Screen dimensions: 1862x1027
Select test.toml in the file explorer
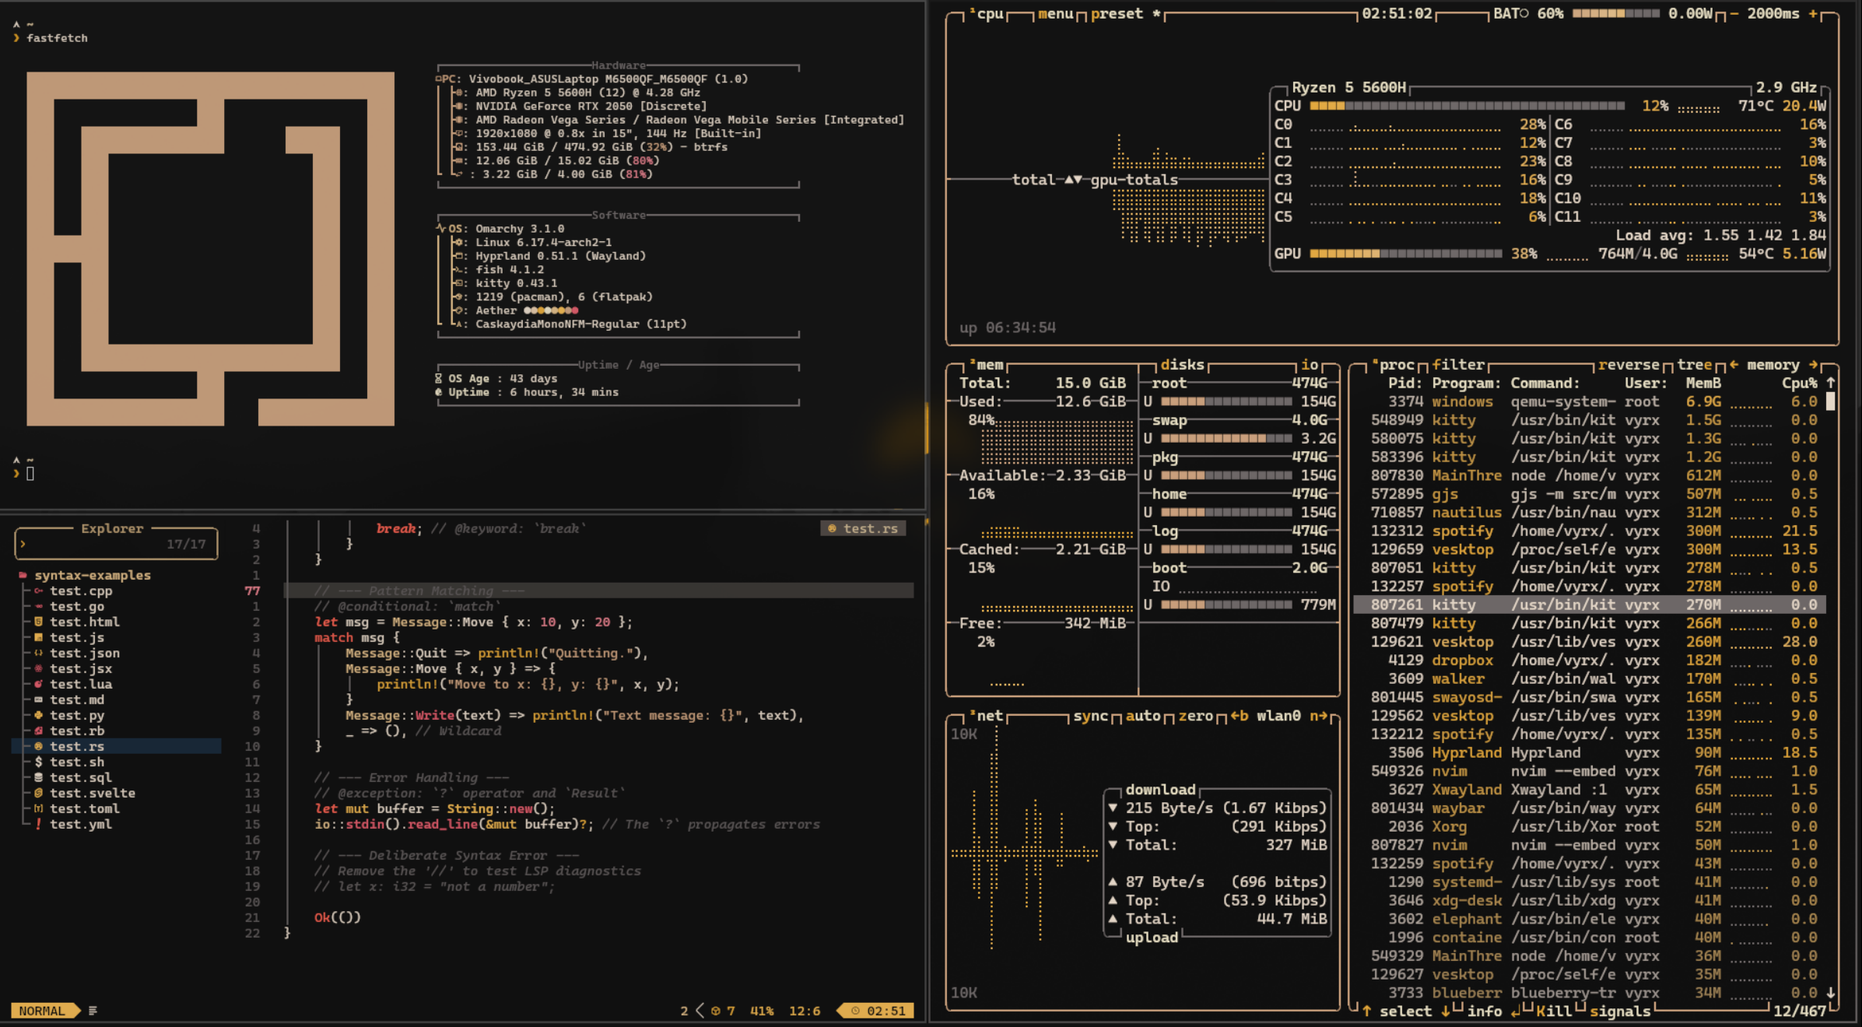pyautogui.click(x=84, y=808)
